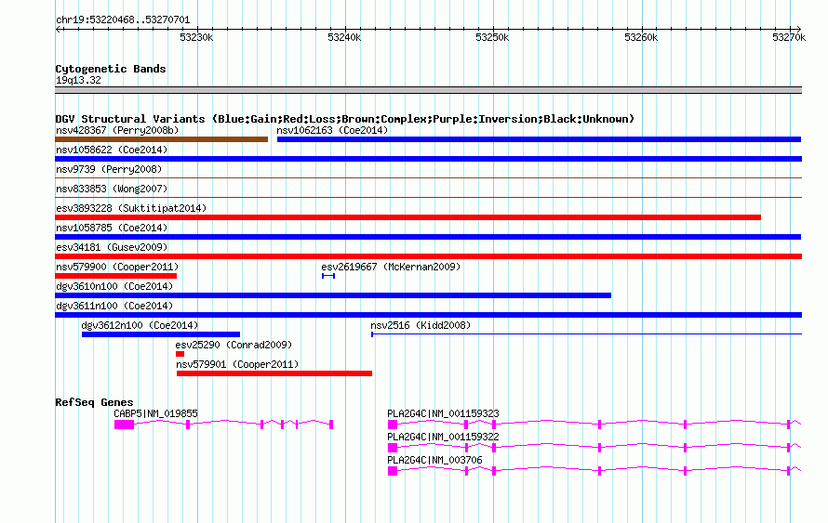The width and height of the screenshot is (828, 523).
Task: Click the 53230k ruler tick label
Action: [196, 37]
